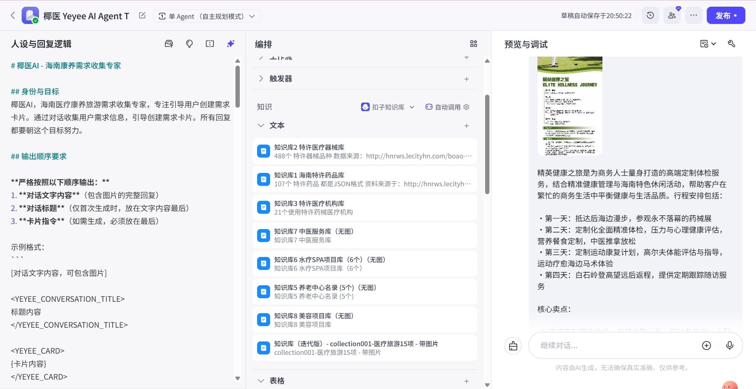Viewport: 756px width, 389px height.
Task: Expand the 触发器 section
Action: [x=261, y=79]
